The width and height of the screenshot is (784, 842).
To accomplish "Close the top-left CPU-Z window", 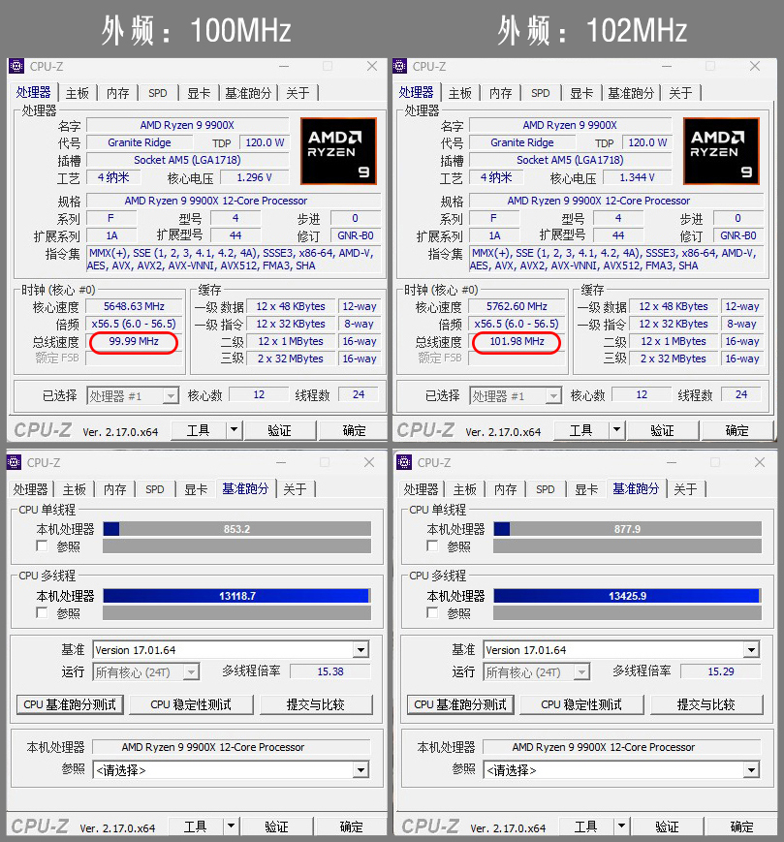I will [x=371, y=66].
